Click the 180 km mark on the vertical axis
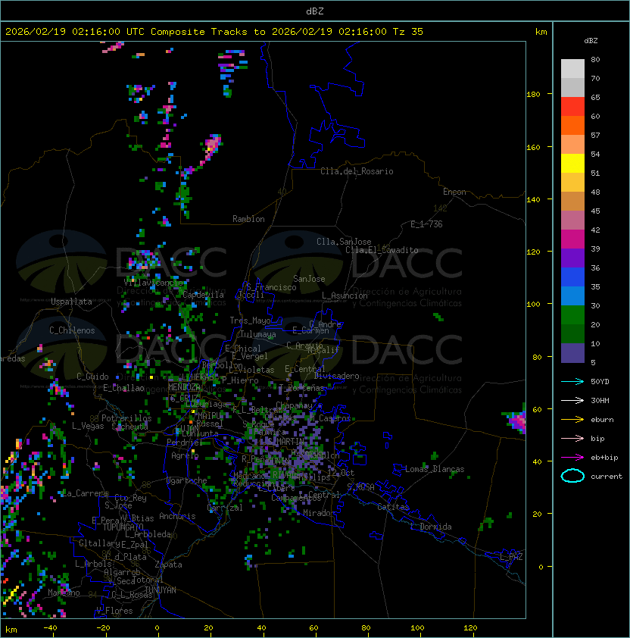630x638 pixels. (533, 95)
